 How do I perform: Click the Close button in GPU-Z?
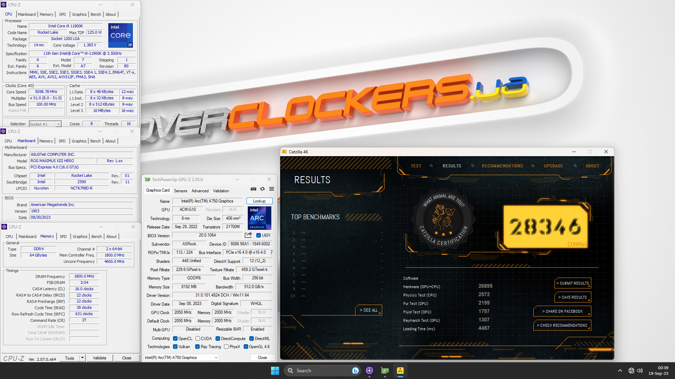tap(262, 358)
